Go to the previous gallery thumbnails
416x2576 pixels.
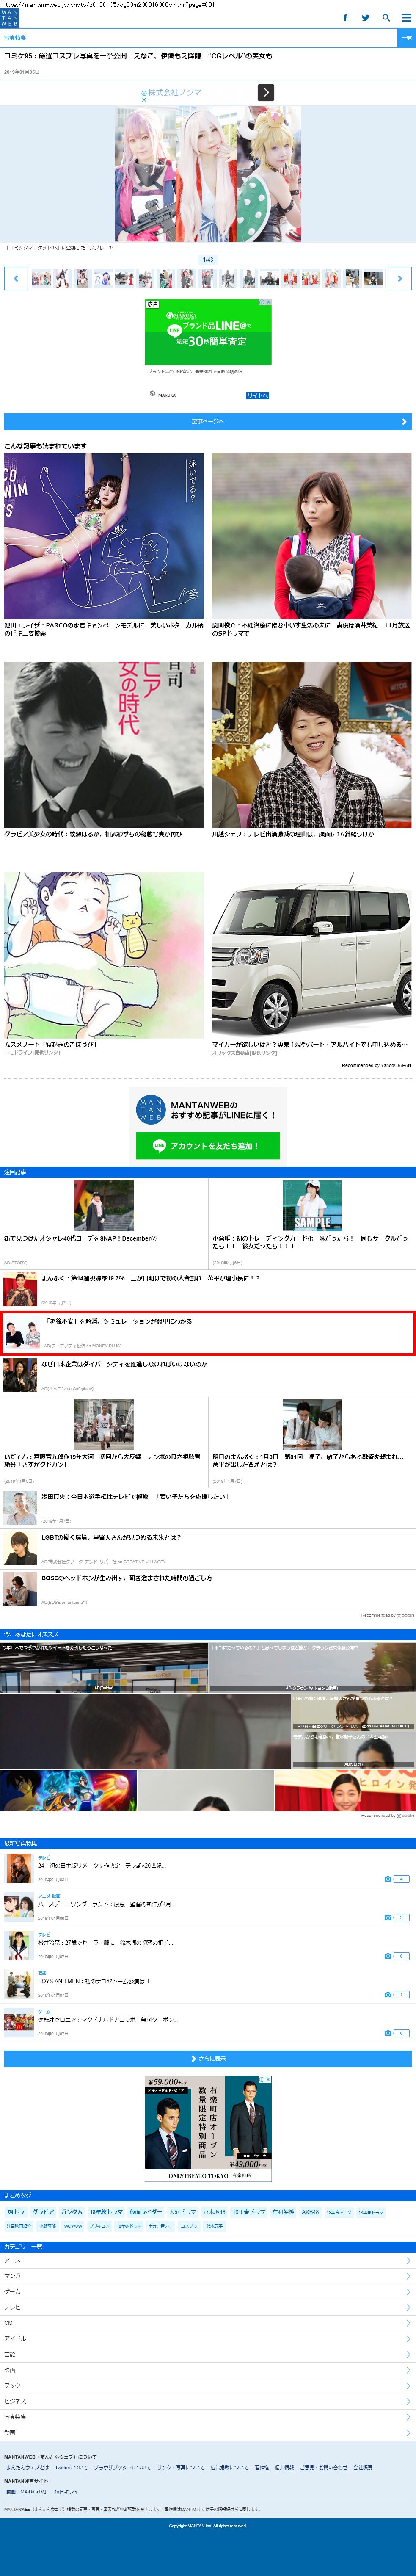click(x=15, y=278)
